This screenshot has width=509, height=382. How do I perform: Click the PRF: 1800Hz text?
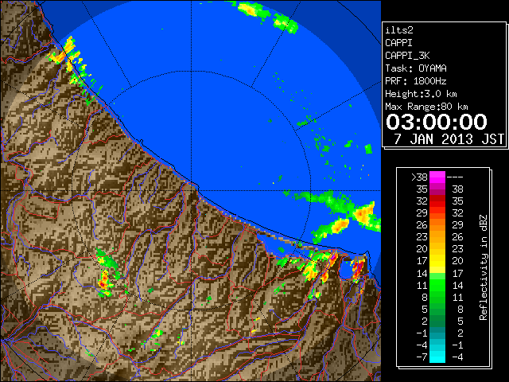[415, 81]
